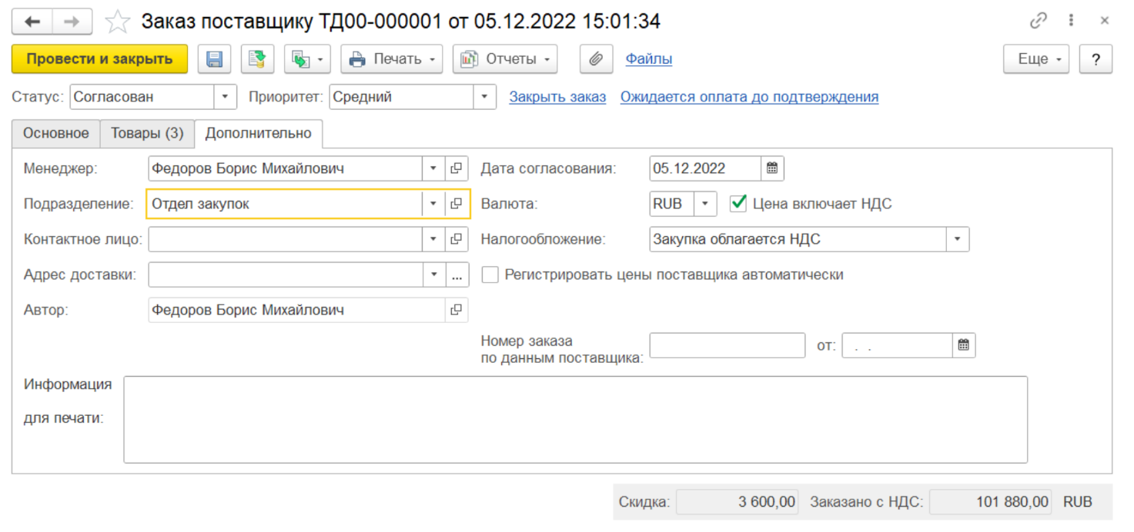Click the Провести и закрыть button
This screenshot has width=1134, height=532.
coord(99,59)
